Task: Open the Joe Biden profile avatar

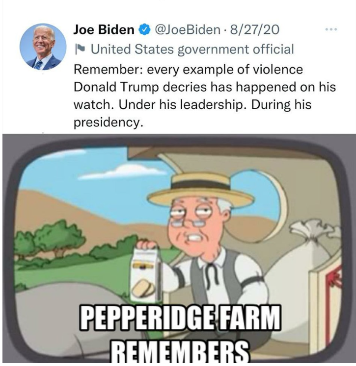Action: tap(43, 47)
